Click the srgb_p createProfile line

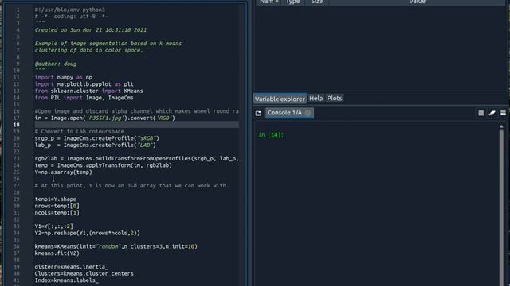pos(97,138)
